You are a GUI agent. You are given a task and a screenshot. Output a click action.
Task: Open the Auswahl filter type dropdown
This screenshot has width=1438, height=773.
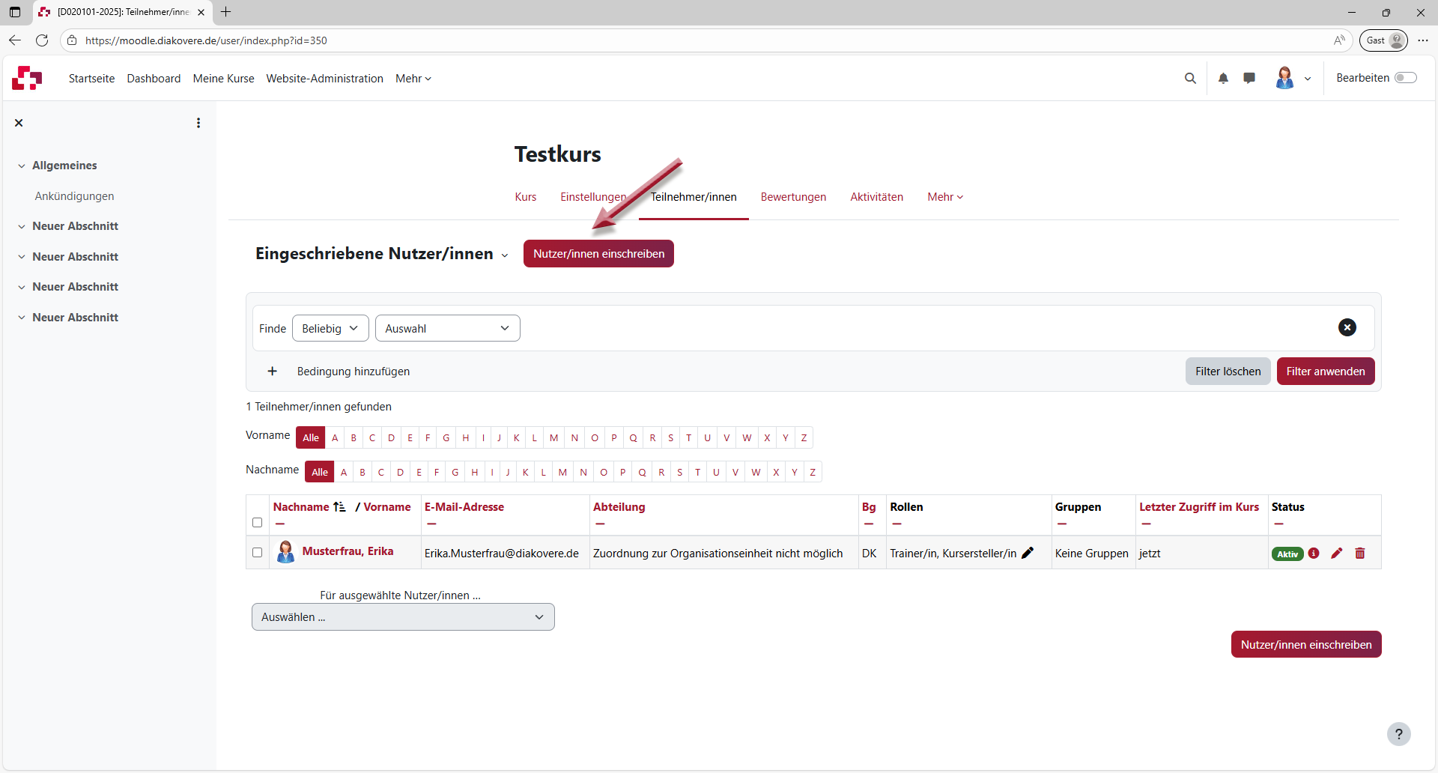pos(447,328)
